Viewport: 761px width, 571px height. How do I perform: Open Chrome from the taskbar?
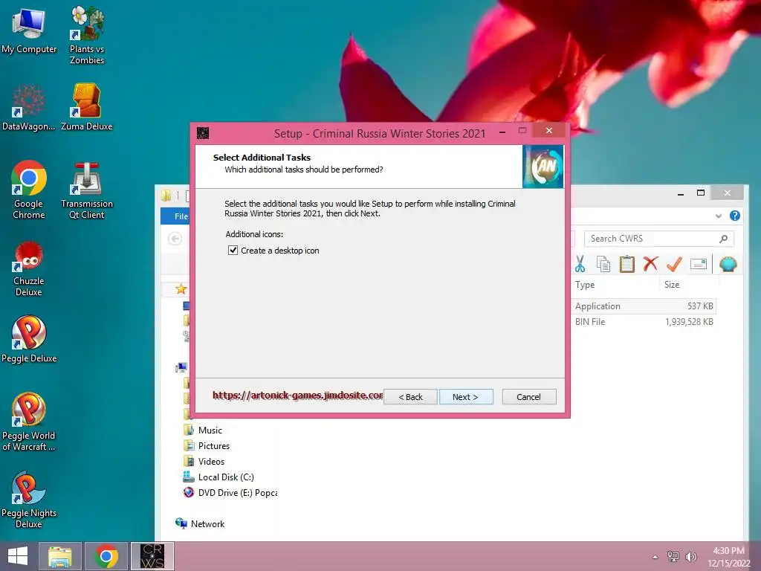coord(106,556)
